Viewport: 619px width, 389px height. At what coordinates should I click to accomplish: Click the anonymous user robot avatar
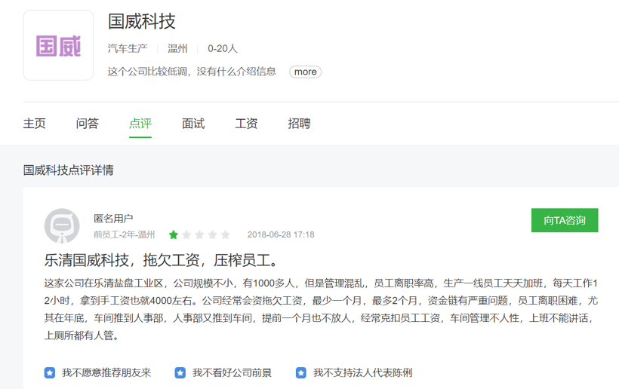point(61,226)
